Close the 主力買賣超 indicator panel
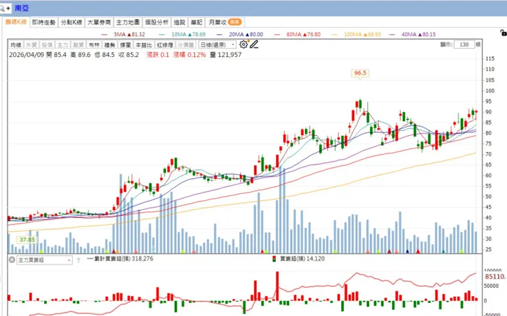507x316 pixels. (x=12, y=260)
